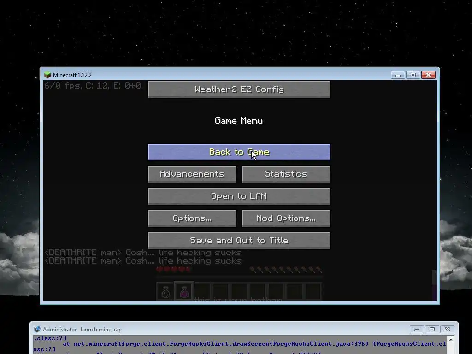Open the Advancements screen
The width and height of the screenshot is (472, 354).
pyautogui.click(x=192, y=174)
